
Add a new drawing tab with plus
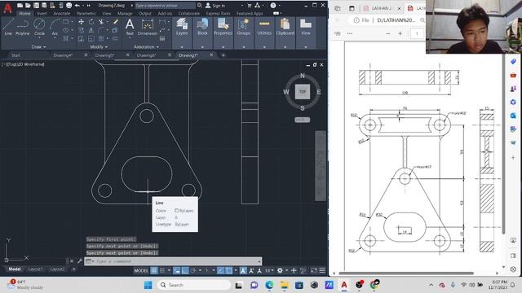pos(223,55)
